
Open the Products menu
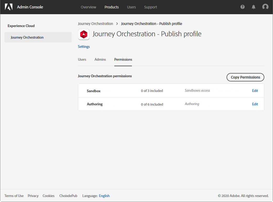112,7
